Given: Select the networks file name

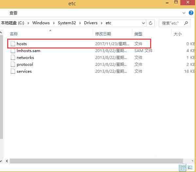Looking at the screenshot, I should click(26, 58).
